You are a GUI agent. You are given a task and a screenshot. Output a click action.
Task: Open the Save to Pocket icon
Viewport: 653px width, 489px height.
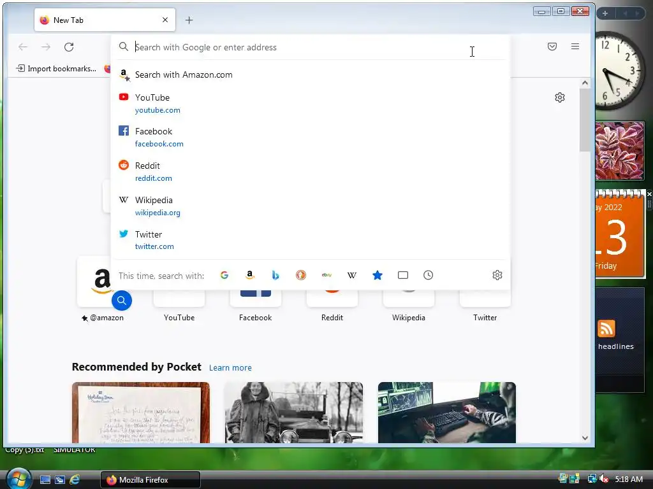(552, 46)
